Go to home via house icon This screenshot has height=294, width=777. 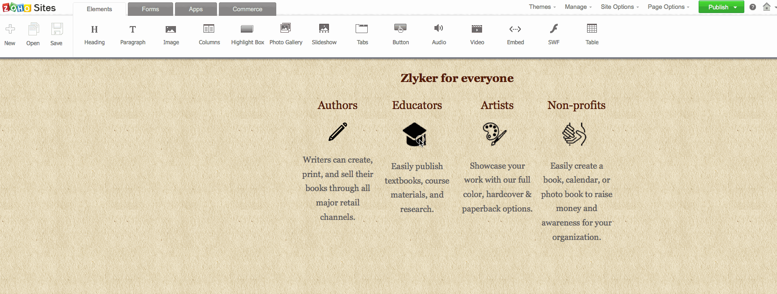pyautogui.click(x=766, y=7)
